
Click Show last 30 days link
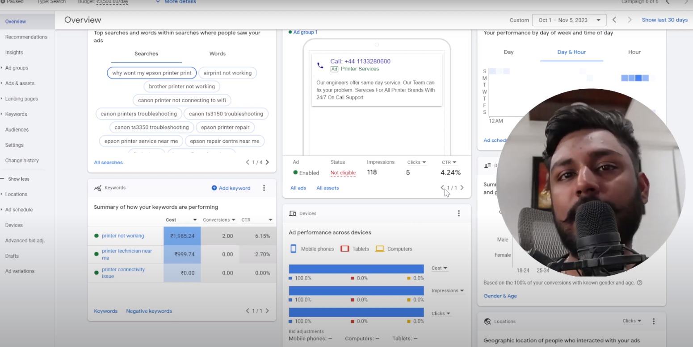(664, 20)
